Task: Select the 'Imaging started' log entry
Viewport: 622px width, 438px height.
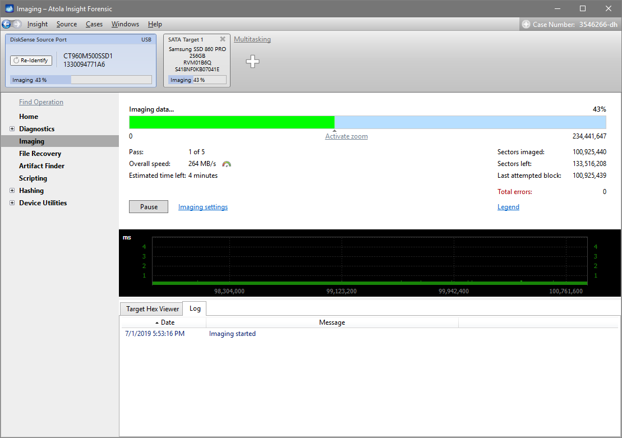Action: tap(232, 334)
